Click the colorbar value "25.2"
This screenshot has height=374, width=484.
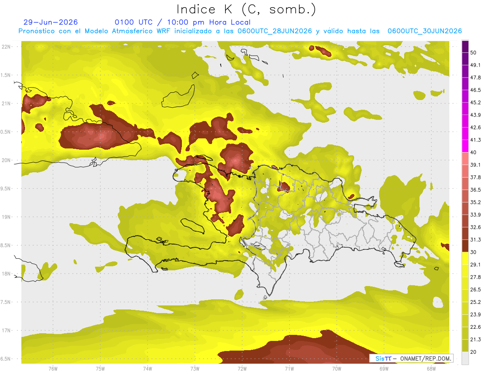(476, 302)
